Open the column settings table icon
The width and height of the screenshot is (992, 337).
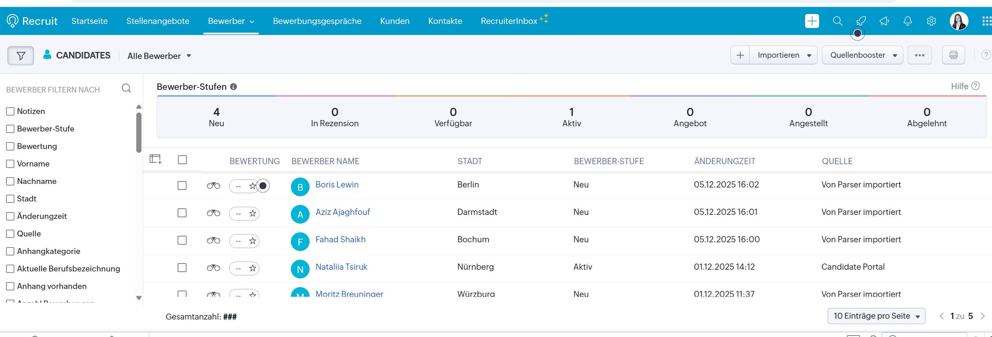(155, 159)
